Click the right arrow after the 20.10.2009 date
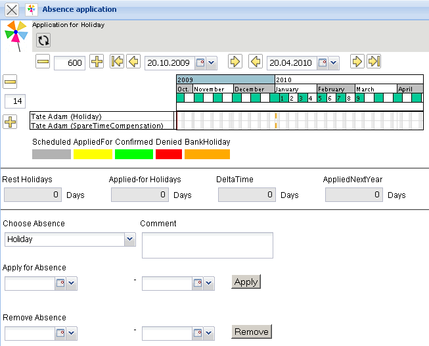The width and height of the screenshot is (429, 346). point(235,62)
